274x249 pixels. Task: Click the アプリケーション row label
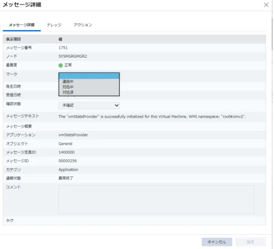pyautogui.click(x=21, y=135)
